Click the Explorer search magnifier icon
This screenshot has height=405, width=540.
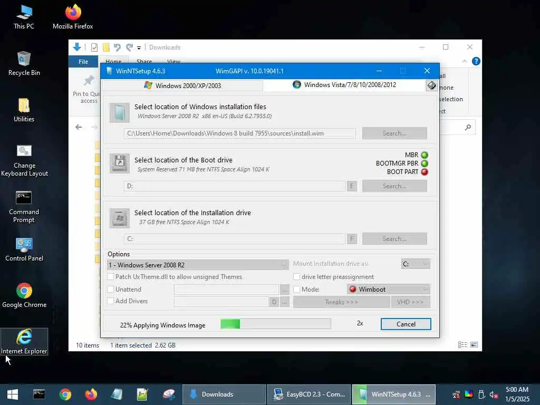[468, 128]
